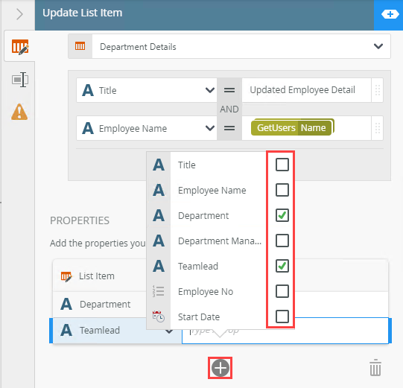Delete property with the trash icon

tap(375, 367)
